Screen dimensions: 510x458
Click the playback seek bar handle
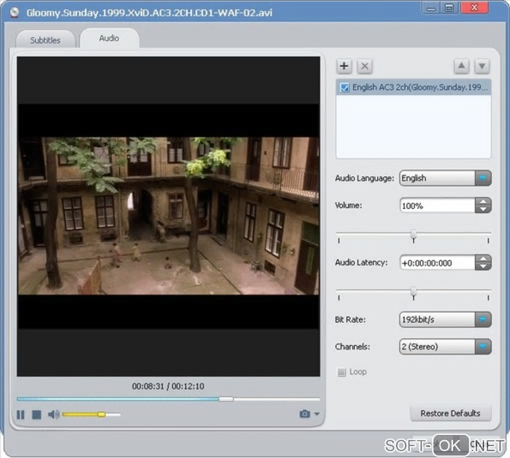point(226,399)
